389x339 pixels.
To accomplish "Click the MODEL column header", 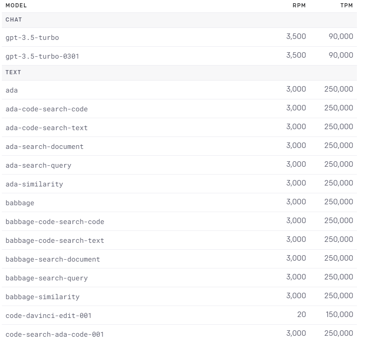I will (16, 5).
